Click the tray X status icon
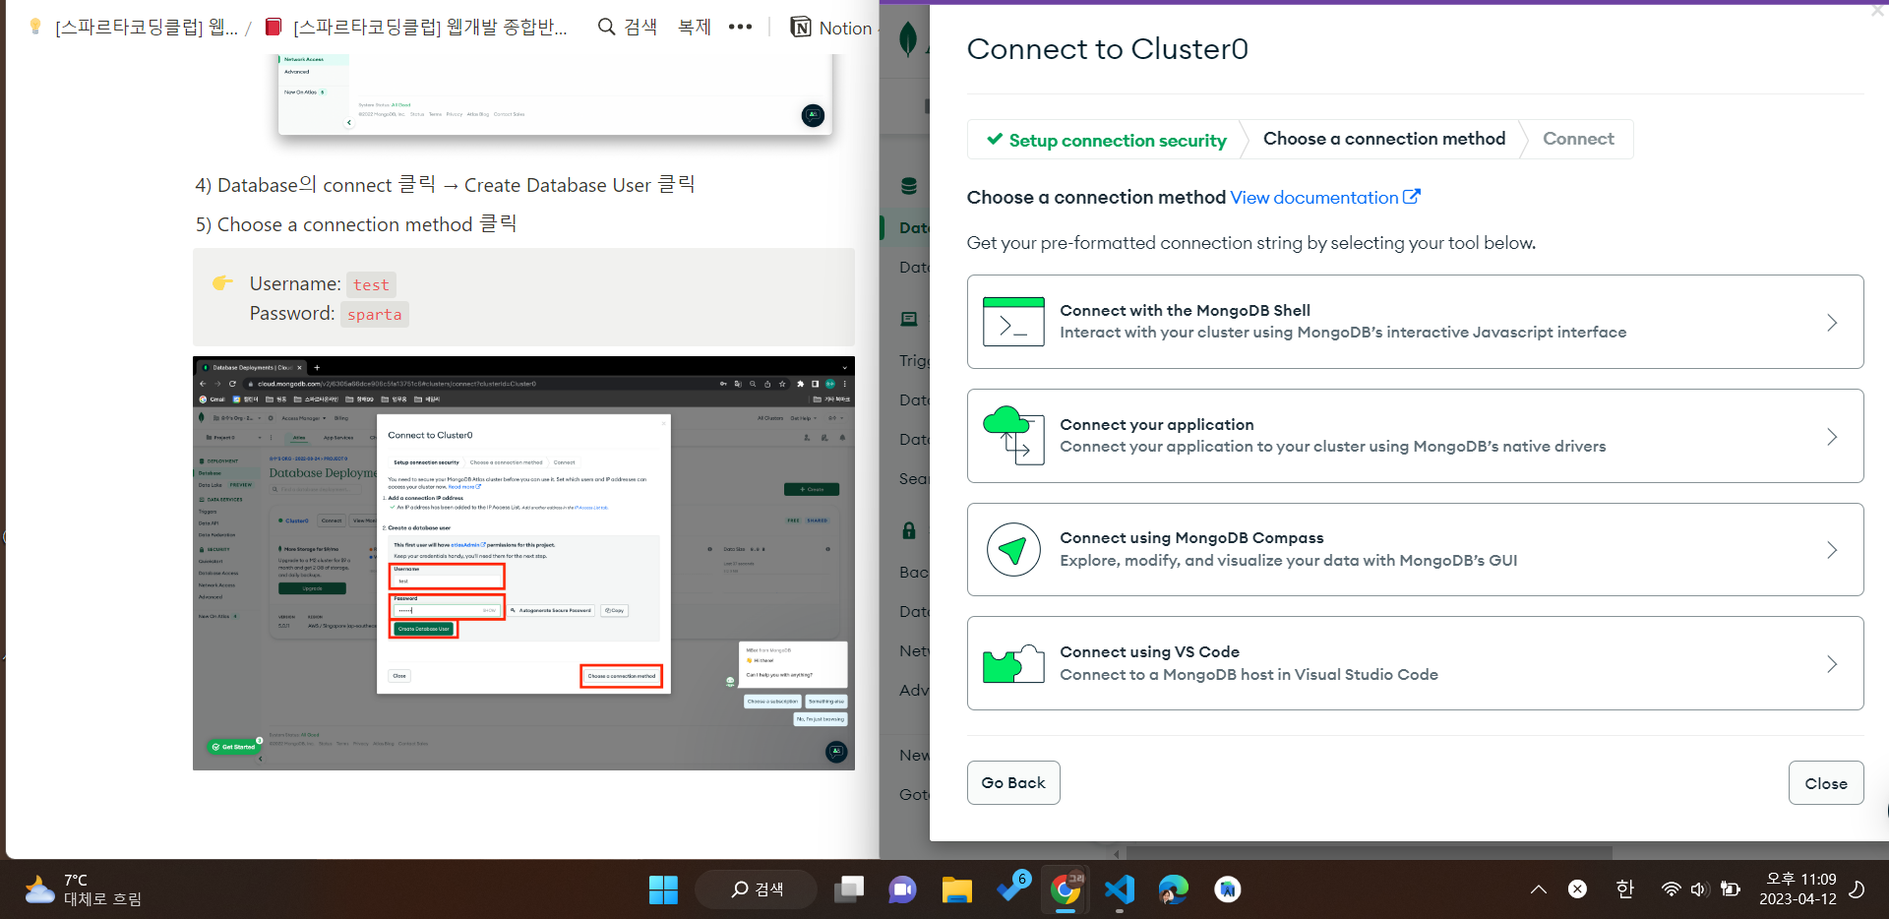The image size is (1889, 919). [1577, 889]
